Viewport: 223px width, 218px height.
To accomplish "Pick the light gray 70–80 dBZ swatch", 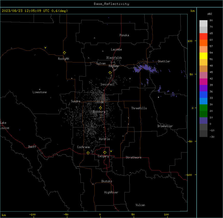I will pyautogui.click(x=203, y=24).
